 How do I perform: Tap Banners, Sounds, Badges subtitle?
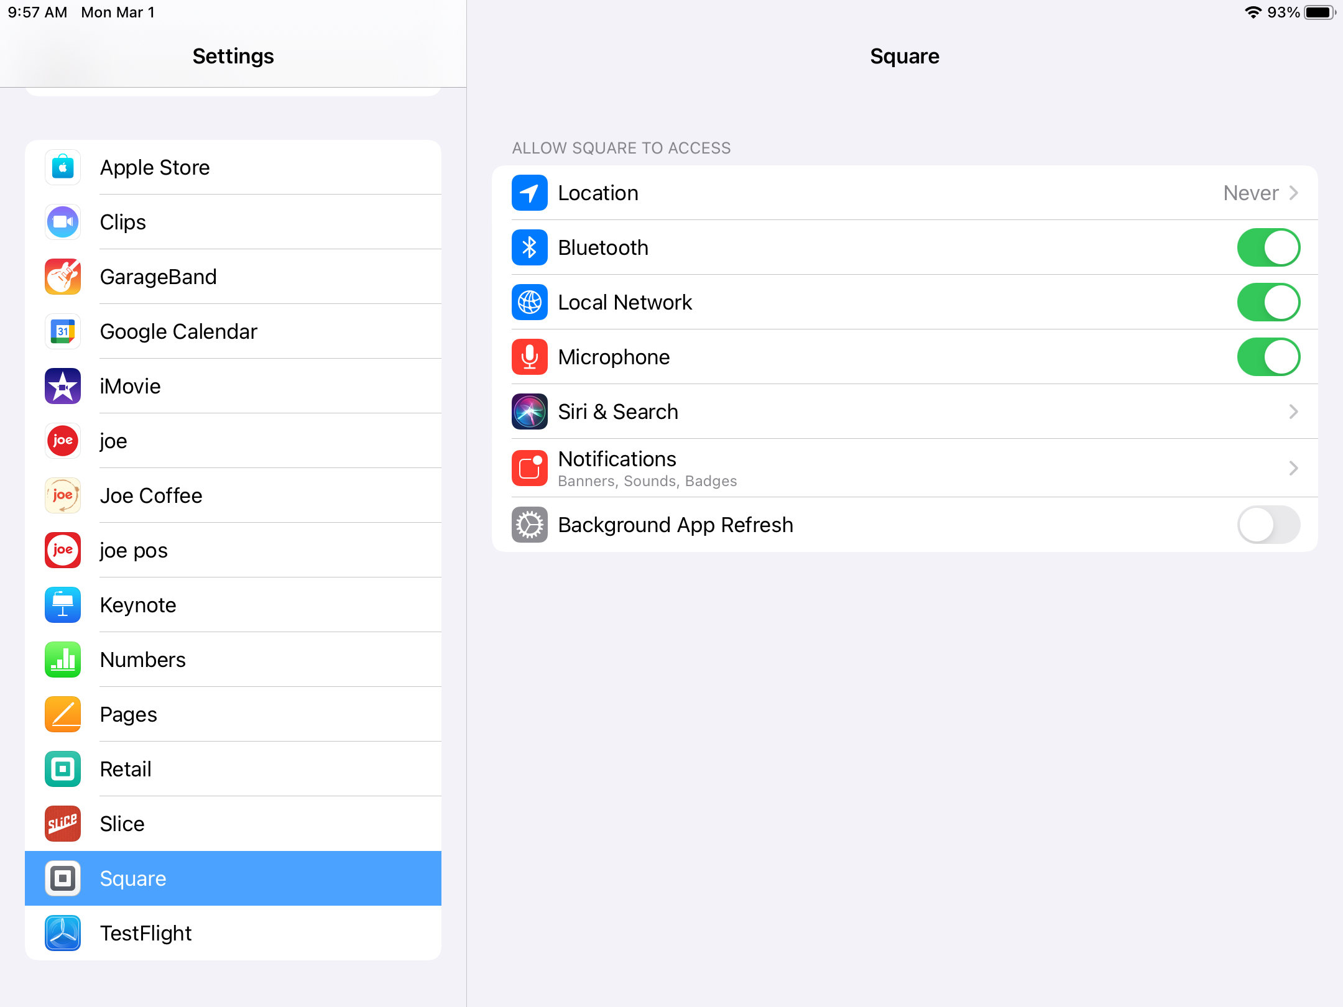647,481
